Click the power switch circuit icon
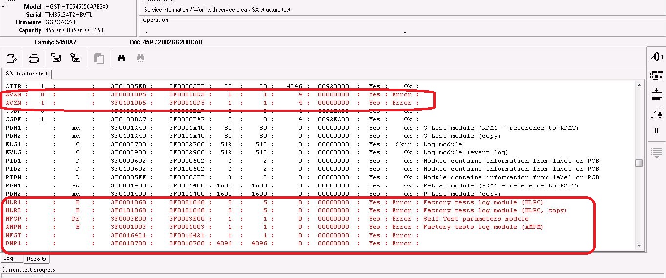 pos(657,113)
